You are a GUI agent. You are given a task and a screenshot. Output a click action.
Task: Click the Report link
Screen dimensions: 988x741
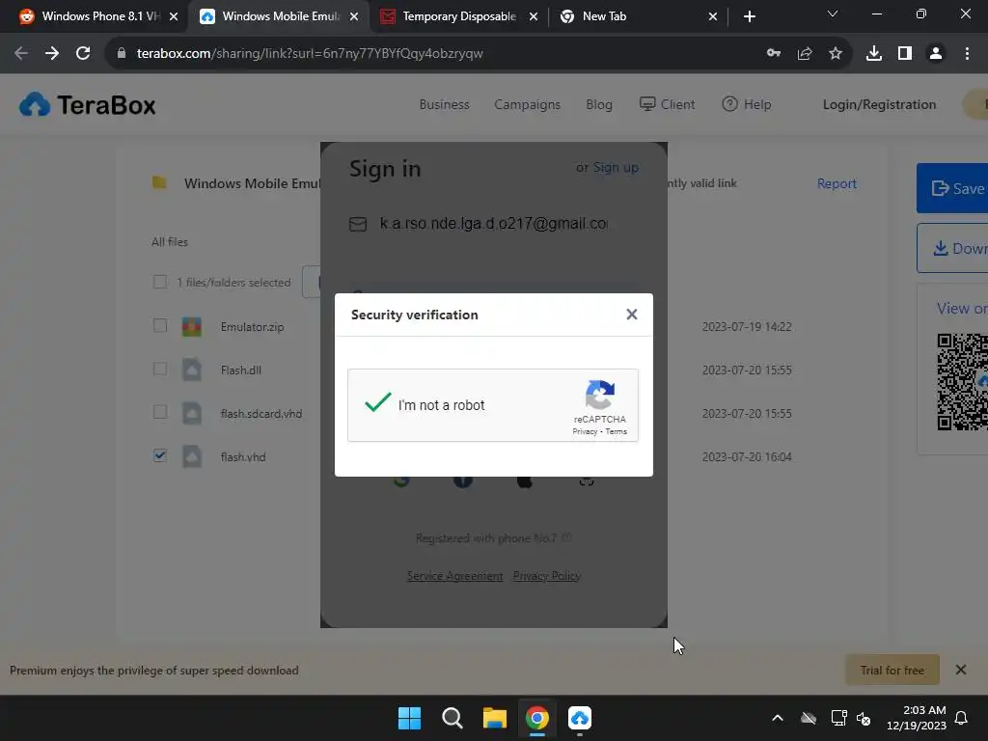[837, 183]
